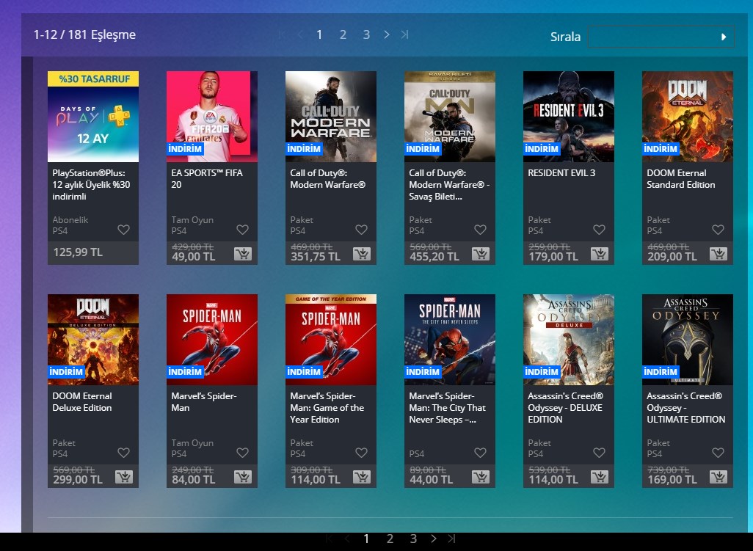Viewport: 753px width, 551px height.
Task: Go to page 2 in top pagination
Action: pyautogui.click(x=343, y=34)
